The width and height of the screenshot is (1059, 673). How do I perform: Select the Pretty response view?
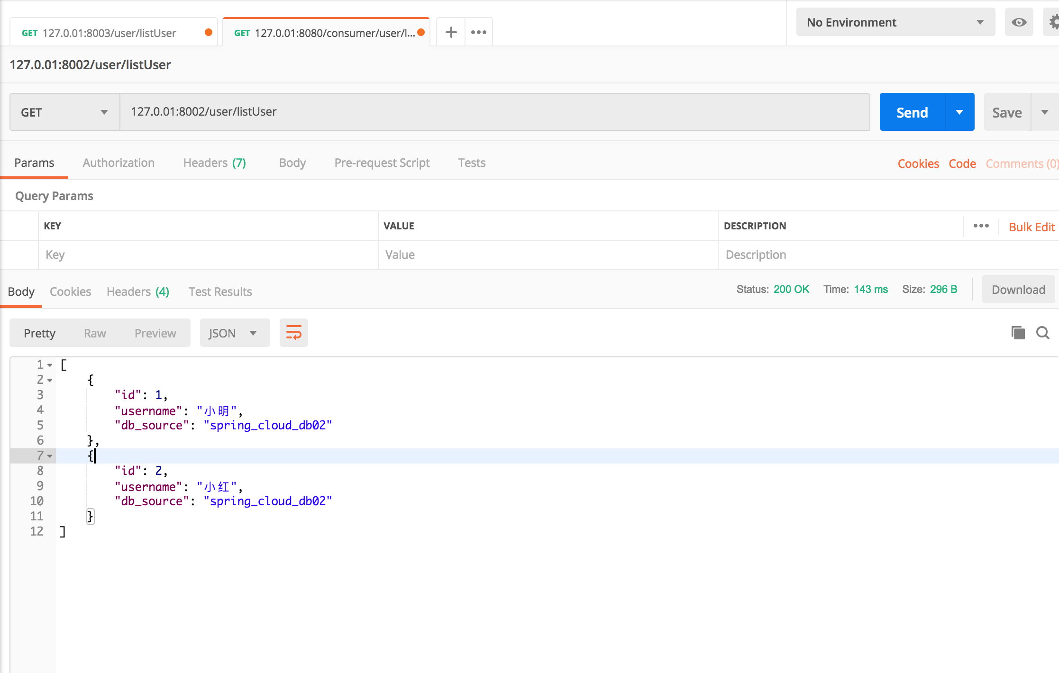tap(39, 333)
